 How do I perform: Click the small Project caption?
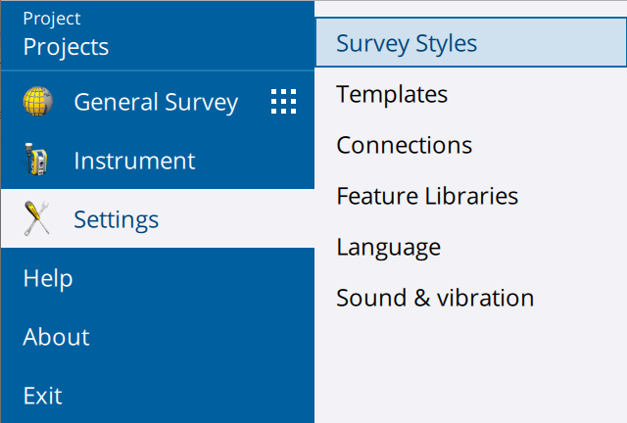[x=52, y=19]
